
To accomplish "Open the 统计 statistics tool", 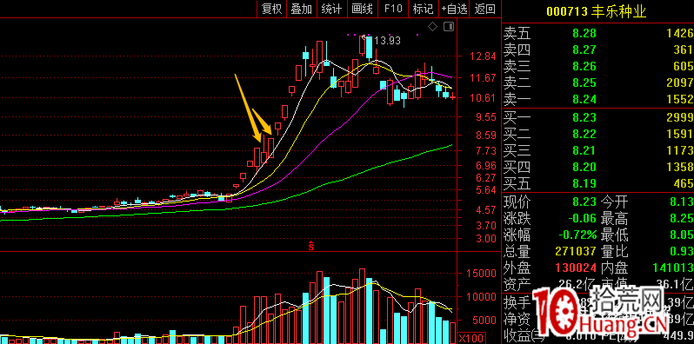I will (x=331, y=9).
